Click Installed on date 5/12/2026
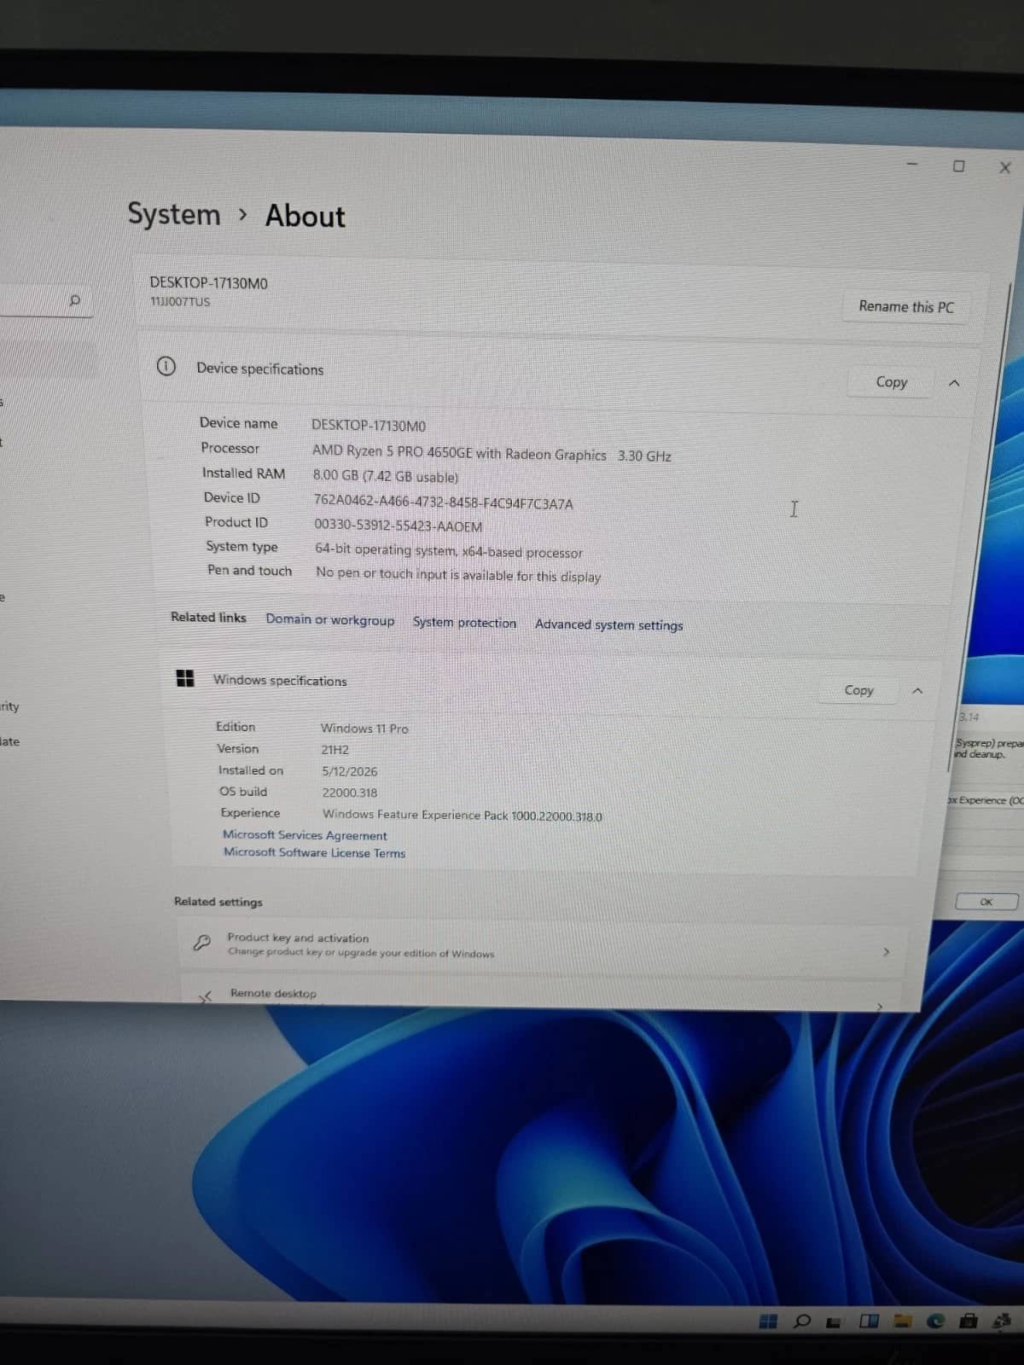 349,771
